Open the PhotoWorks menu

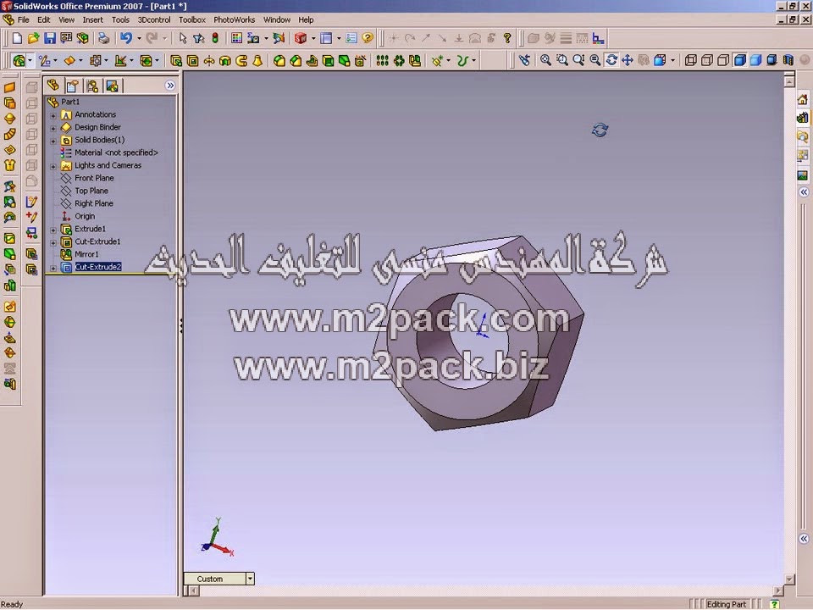[x=235, y=19]
